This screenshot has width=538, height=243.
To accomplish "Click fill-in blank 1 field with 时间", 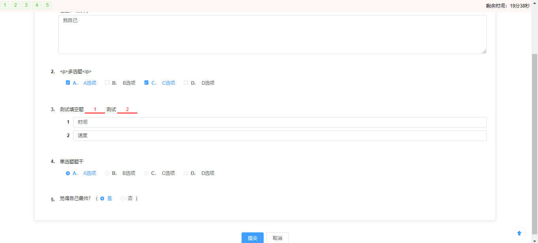I will point(280,122).
